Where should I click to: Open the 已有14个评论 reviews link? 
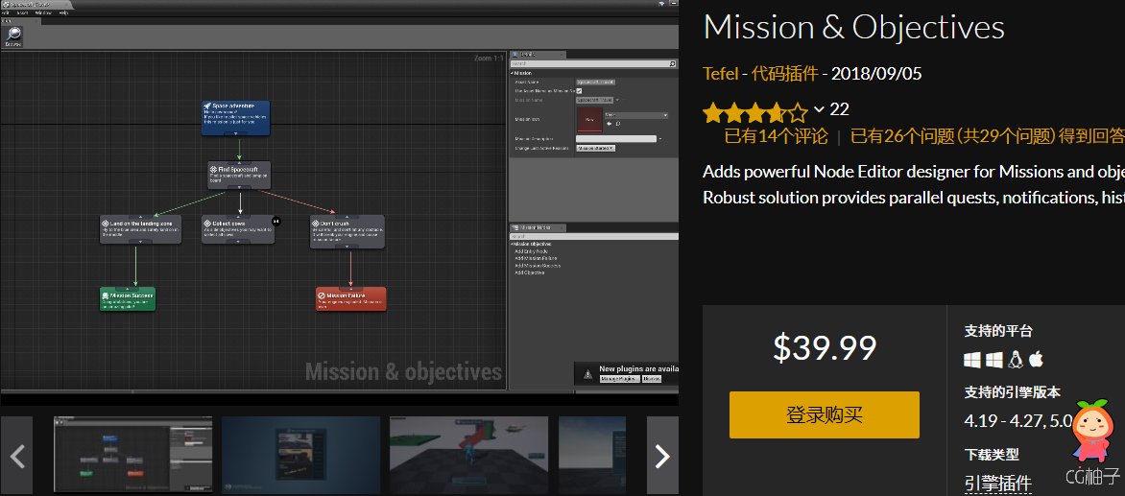point(777,135)
